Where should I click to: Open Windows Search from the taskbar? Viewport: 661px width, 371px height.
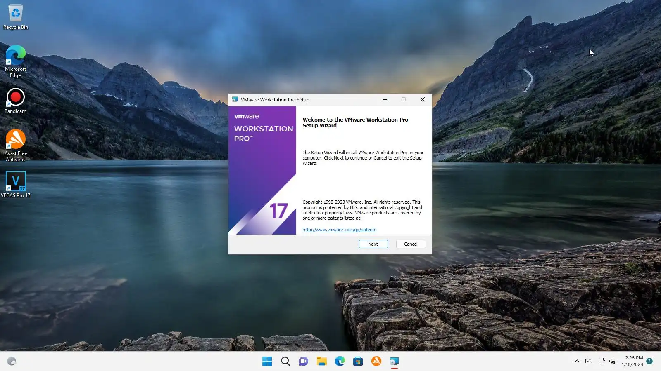(285, 362)
